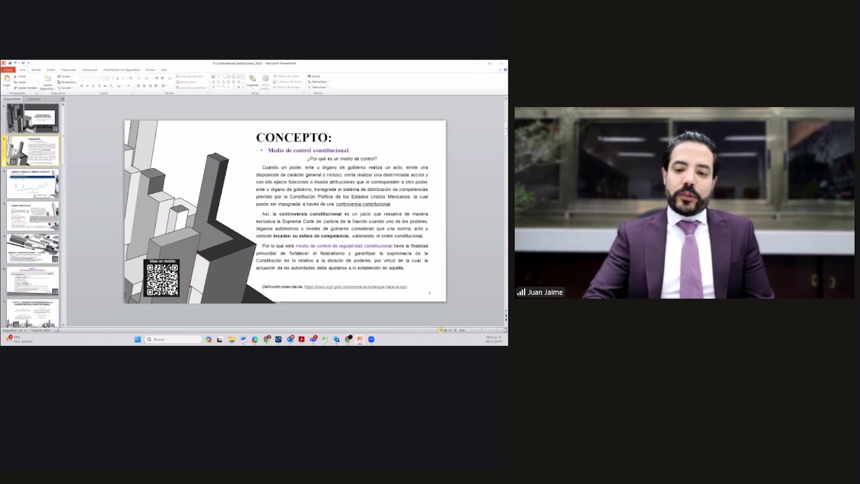Open Zoom app from the taskbar
860x484 pixels.
coord(371,339)
